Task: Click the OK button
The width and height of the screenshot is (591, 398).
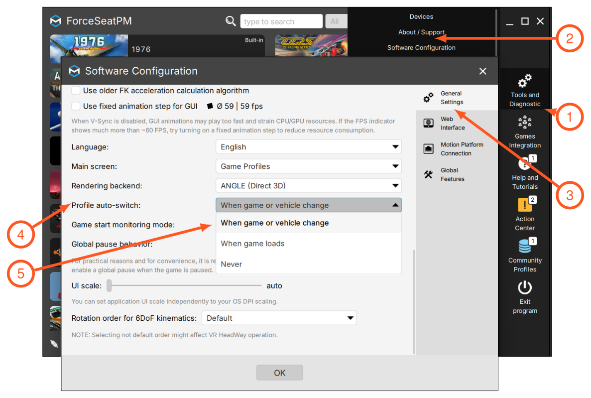Action: (x=279, y=373)
